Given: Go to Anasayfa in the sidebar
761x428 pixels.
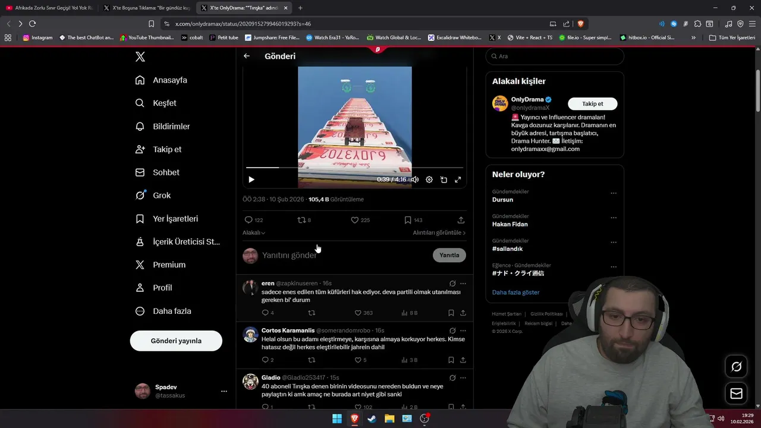Looking at the screenshot, I should point(161,80).
